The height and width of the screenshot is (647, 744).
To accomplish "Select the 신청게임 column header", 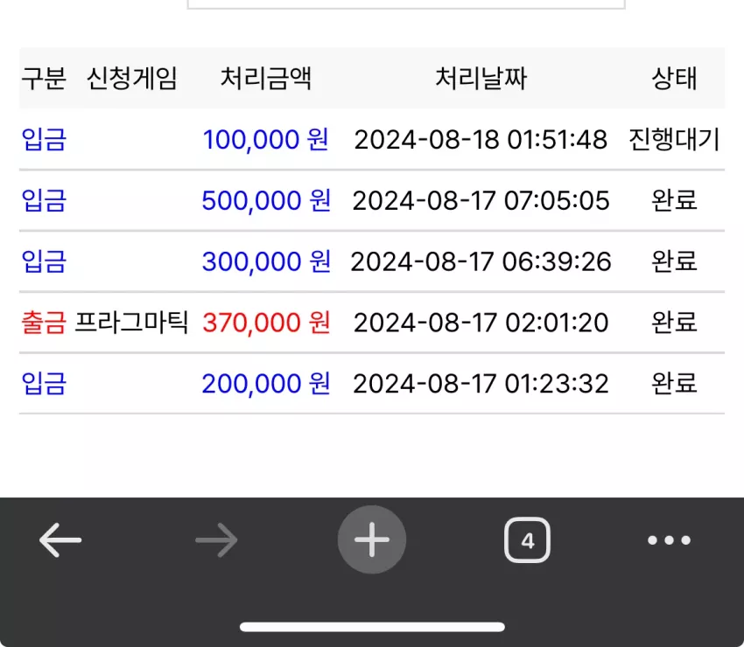I will pos(132,78).
